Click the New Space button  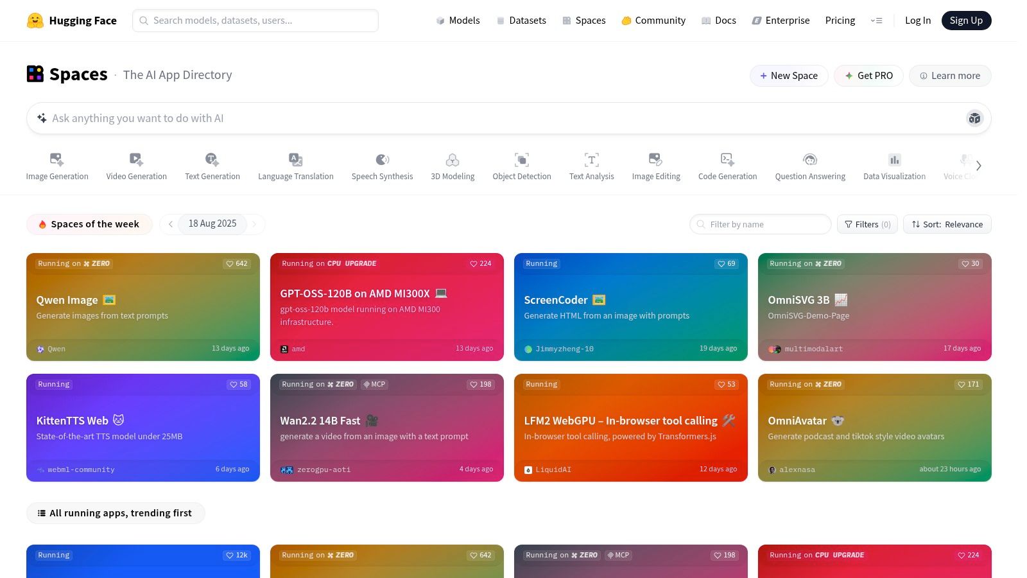[789, 76]
